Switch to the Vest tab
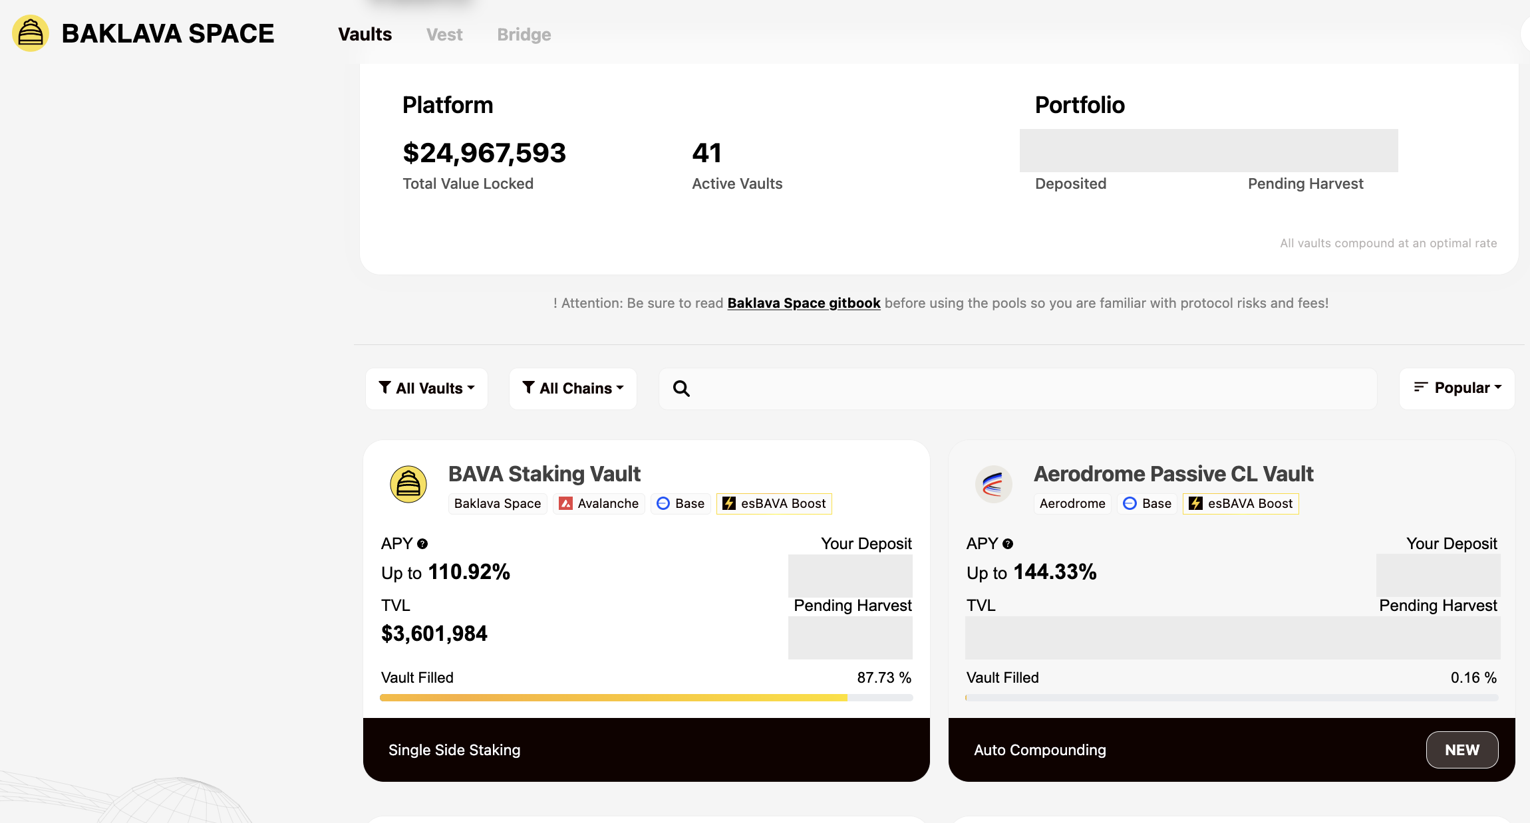The width and height of the screenshot is (1530, 823). [x=444, y=35]
